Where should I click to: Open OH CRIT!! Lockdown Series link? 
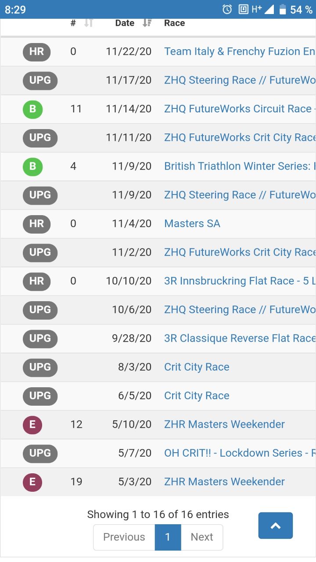pos(239,453)
